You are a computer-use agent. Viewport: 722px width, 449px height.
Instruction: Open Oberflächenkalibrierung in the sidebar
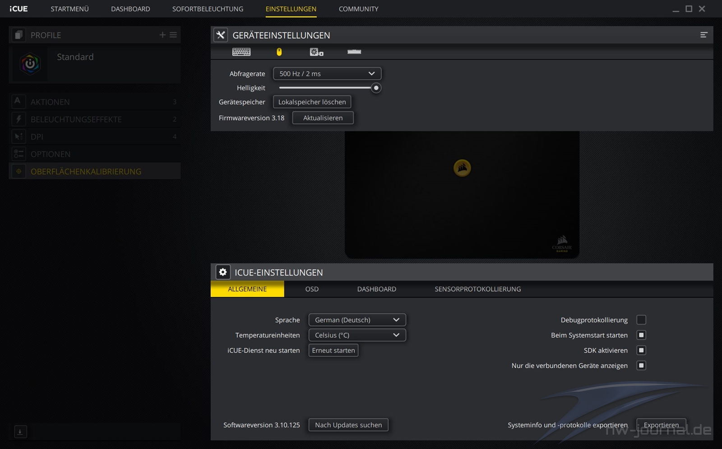95,171
